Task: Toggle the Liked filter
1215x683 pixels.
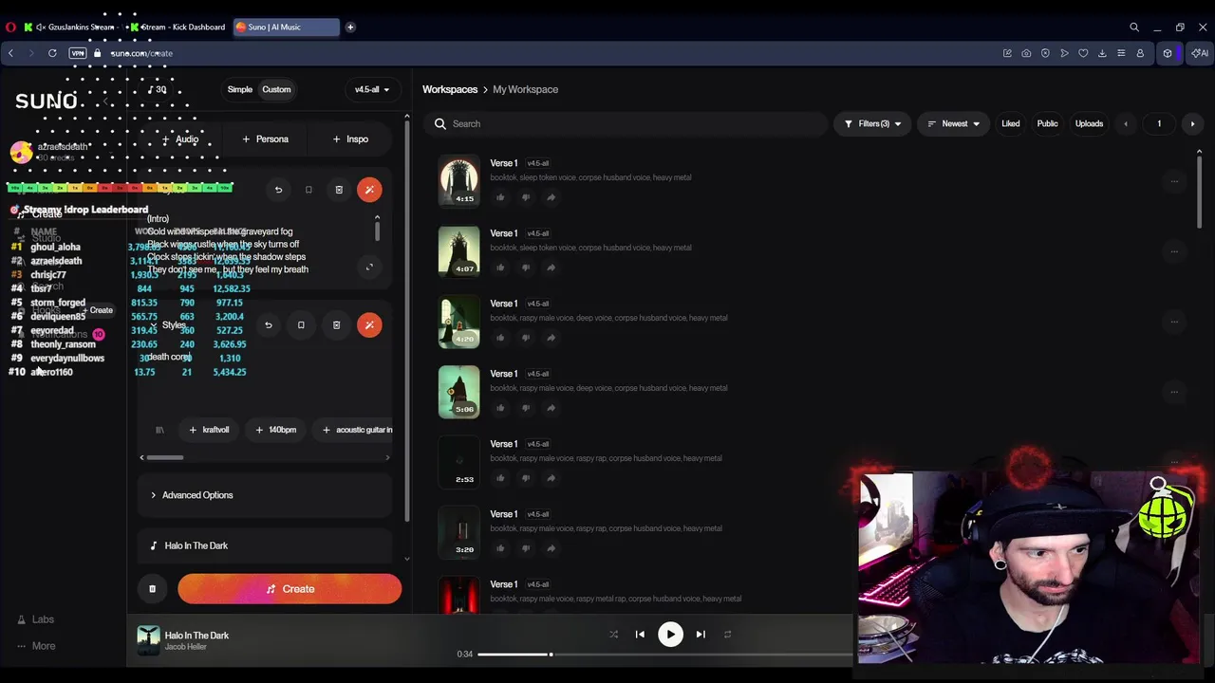Action: [x=1011, y=123]
